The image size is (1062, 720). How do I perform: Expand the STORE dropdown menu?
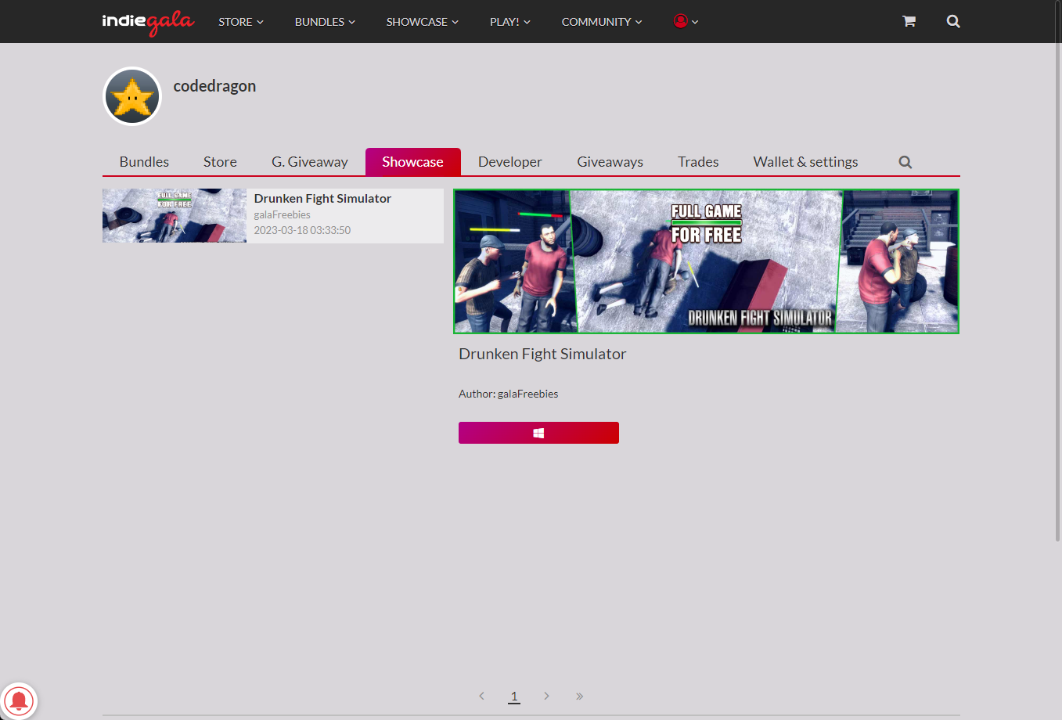(x=241, y=22)
